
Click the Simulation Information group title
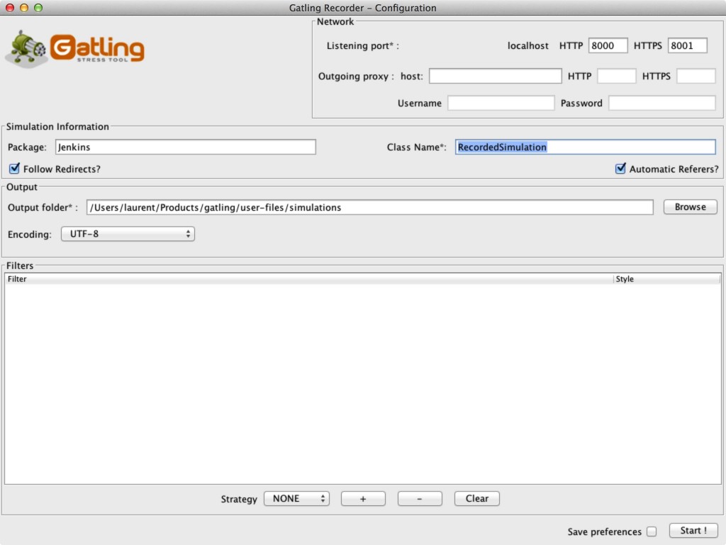pos(57,126)
